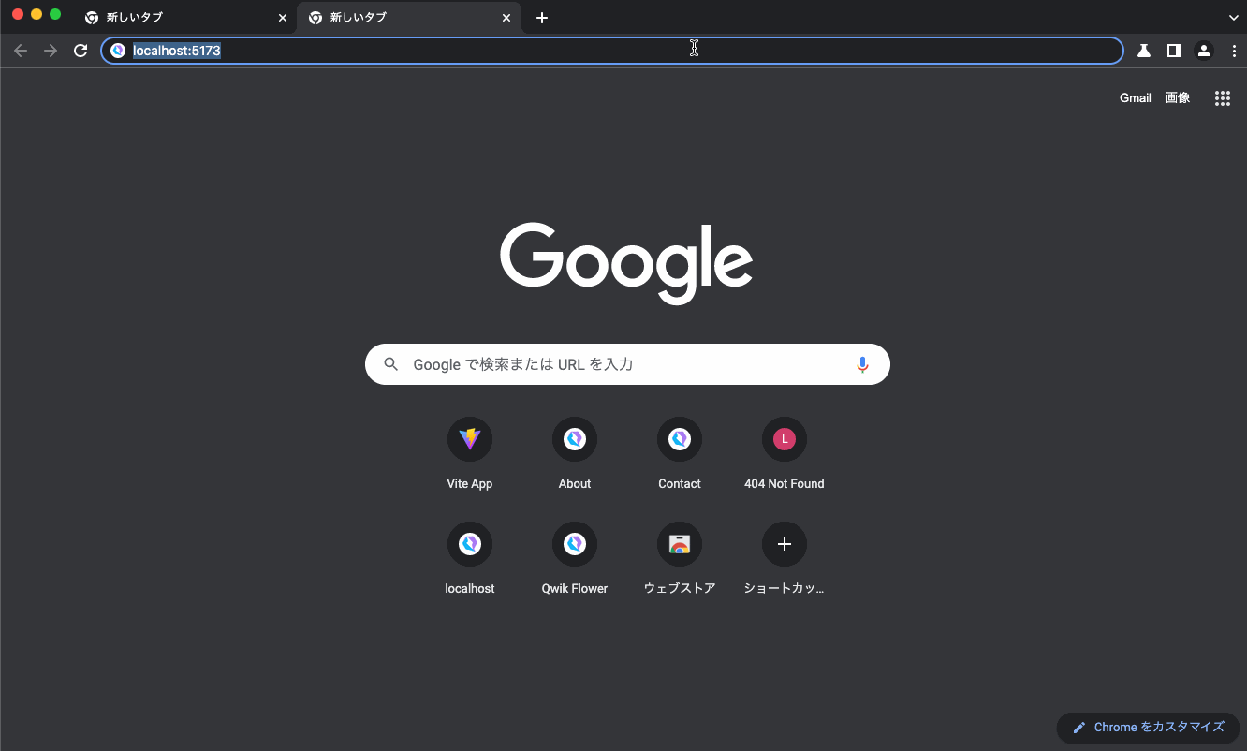
Task: Open the 404 Not Found shortcut
Action: click(x=785, y=456)
